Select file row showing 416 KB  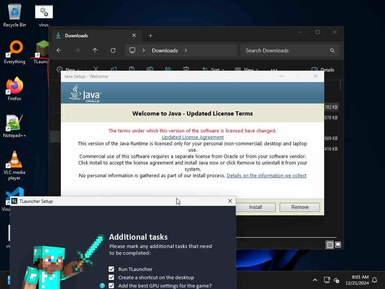(x=331, y=149)
